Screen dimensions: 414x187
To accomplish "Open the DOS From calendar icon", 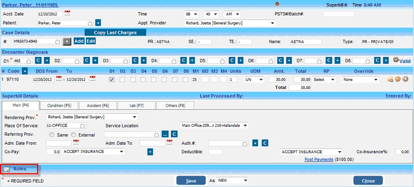I will coord(58,79).
